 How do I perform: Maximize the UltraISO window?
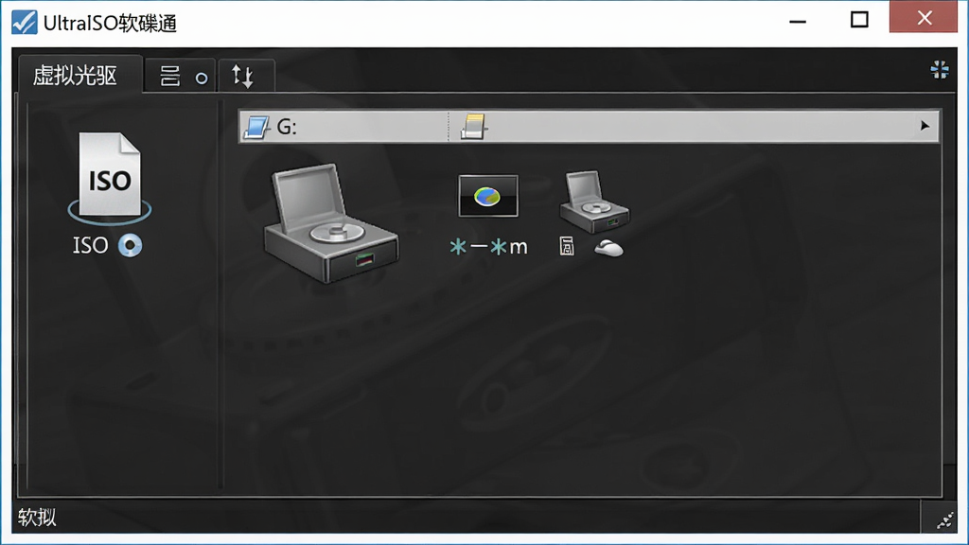point(859,20)
